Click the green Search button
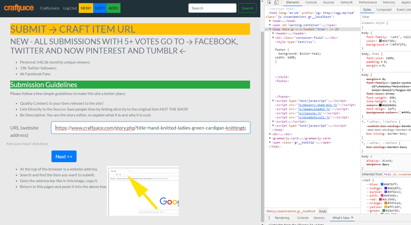Image resolution: width=411 pixels, height=225 pixels. [x=247, y=8]
